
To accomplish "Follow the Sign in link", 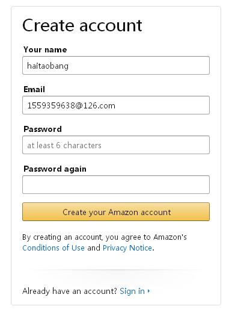I will point(132,291).
